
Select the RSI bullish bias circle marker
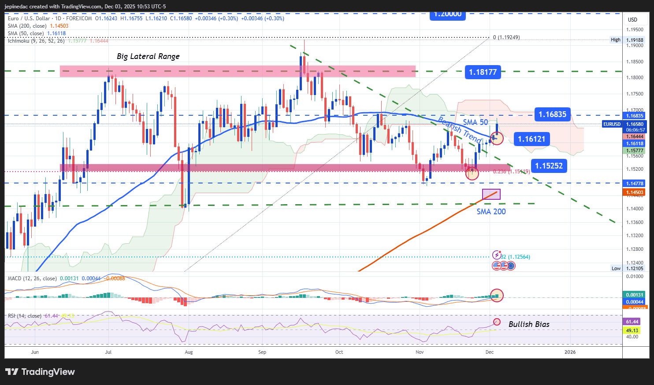[497, 322]
